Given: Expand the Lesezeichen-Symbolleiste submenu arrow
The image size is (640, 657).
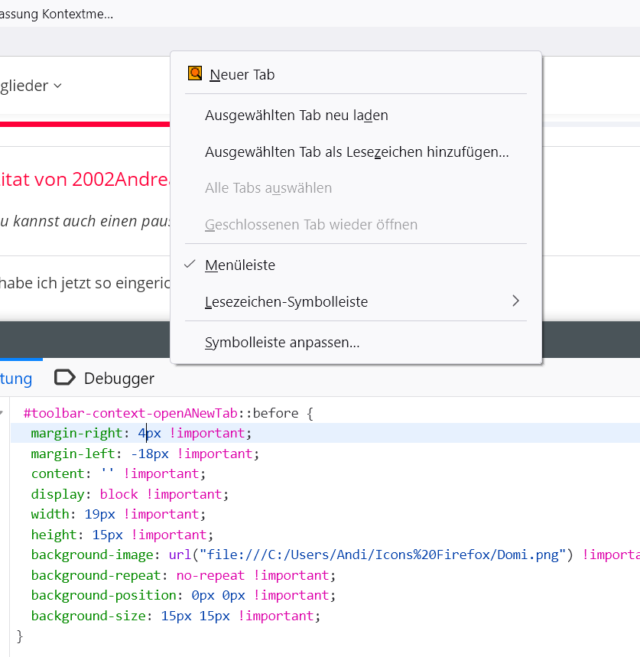Looking at the screenshot, I should tap(515, 301).
